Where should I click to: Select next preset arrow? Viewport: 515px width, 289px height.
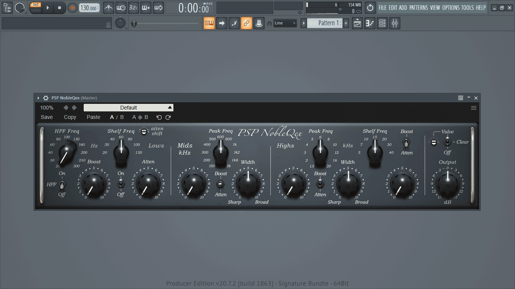pos(74,108)
